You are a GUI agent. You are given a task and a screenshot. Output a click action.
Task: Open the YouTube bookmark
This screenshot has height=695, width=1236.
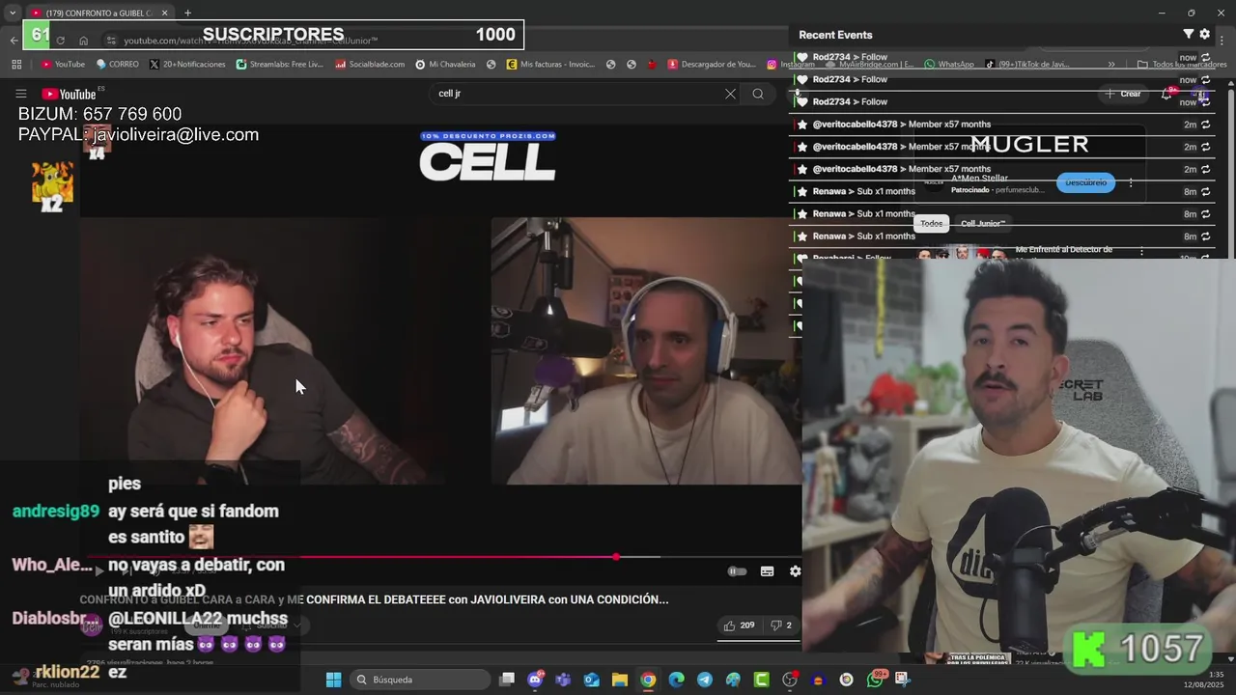click(x=64, y=65)
